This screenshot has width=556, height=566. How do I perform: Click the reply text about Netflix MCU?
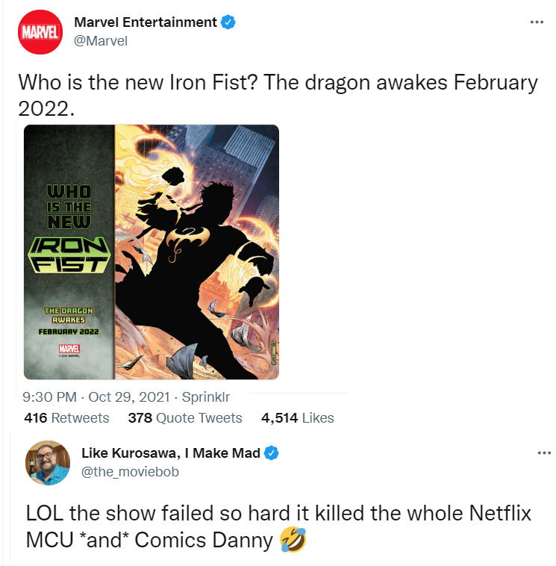tap(278, 526)
